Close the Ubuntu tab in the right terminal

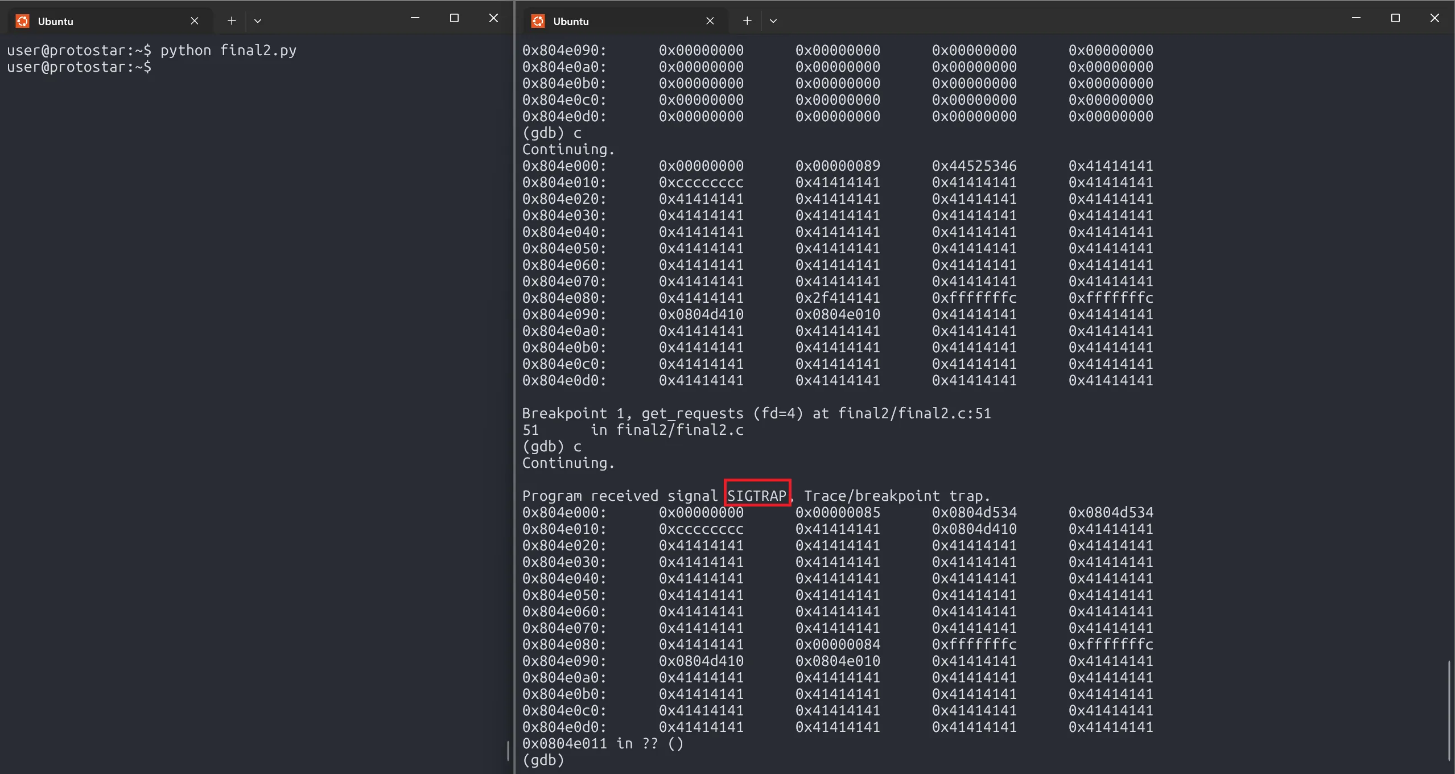pos(710,21)
